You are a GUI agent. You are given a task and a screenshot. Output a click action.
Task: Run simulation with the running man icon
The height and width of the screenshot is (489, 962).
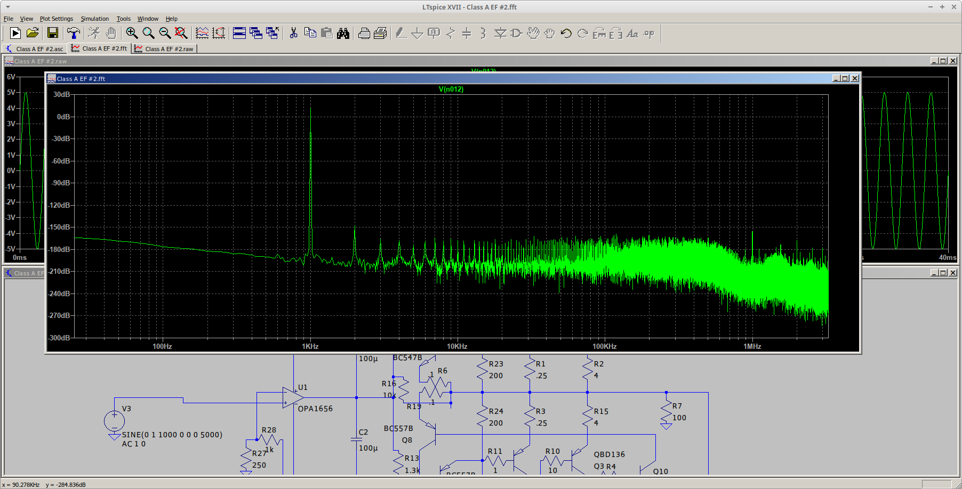(x=94, y=33)
